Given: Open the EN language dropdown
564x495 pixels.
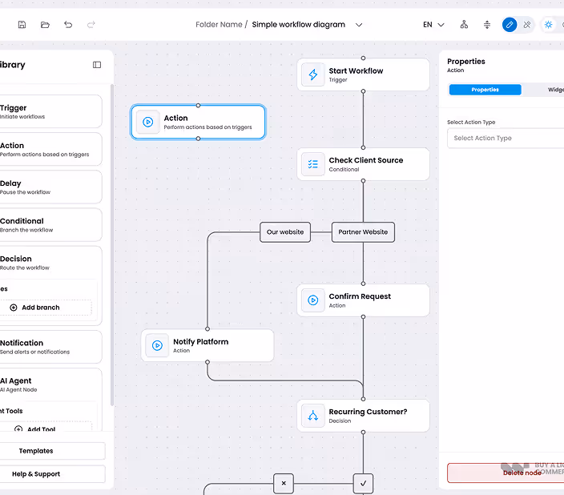Looking at the screenshot, I should tap(433, 25).
